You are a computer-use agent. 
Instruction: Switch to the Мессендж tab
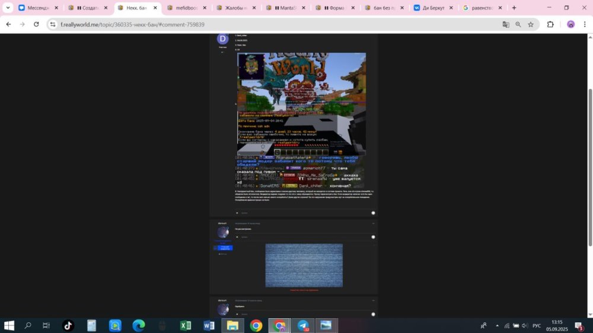click(x=38, y=8)
